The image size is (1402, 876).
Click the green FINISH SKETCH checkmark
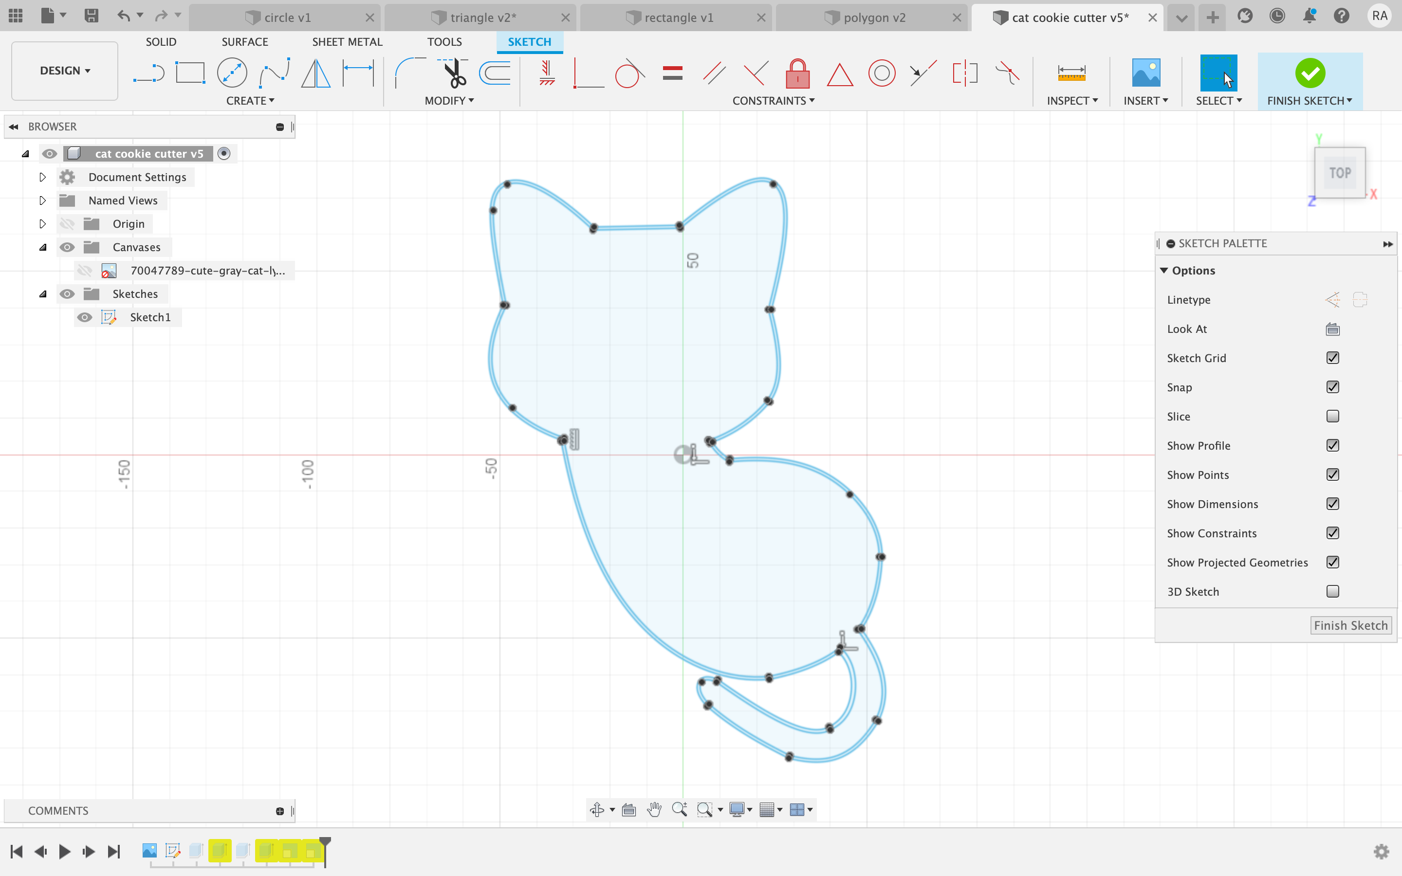[1310, 73]
